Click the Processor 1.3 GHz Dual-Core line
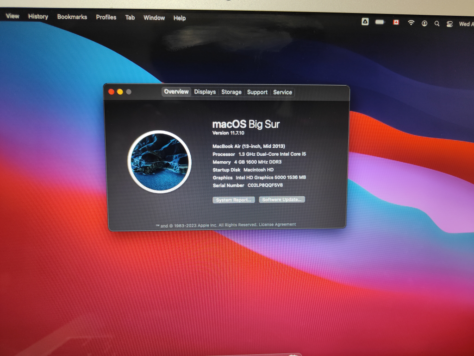 pyautogui.click(x=259, y=154)
